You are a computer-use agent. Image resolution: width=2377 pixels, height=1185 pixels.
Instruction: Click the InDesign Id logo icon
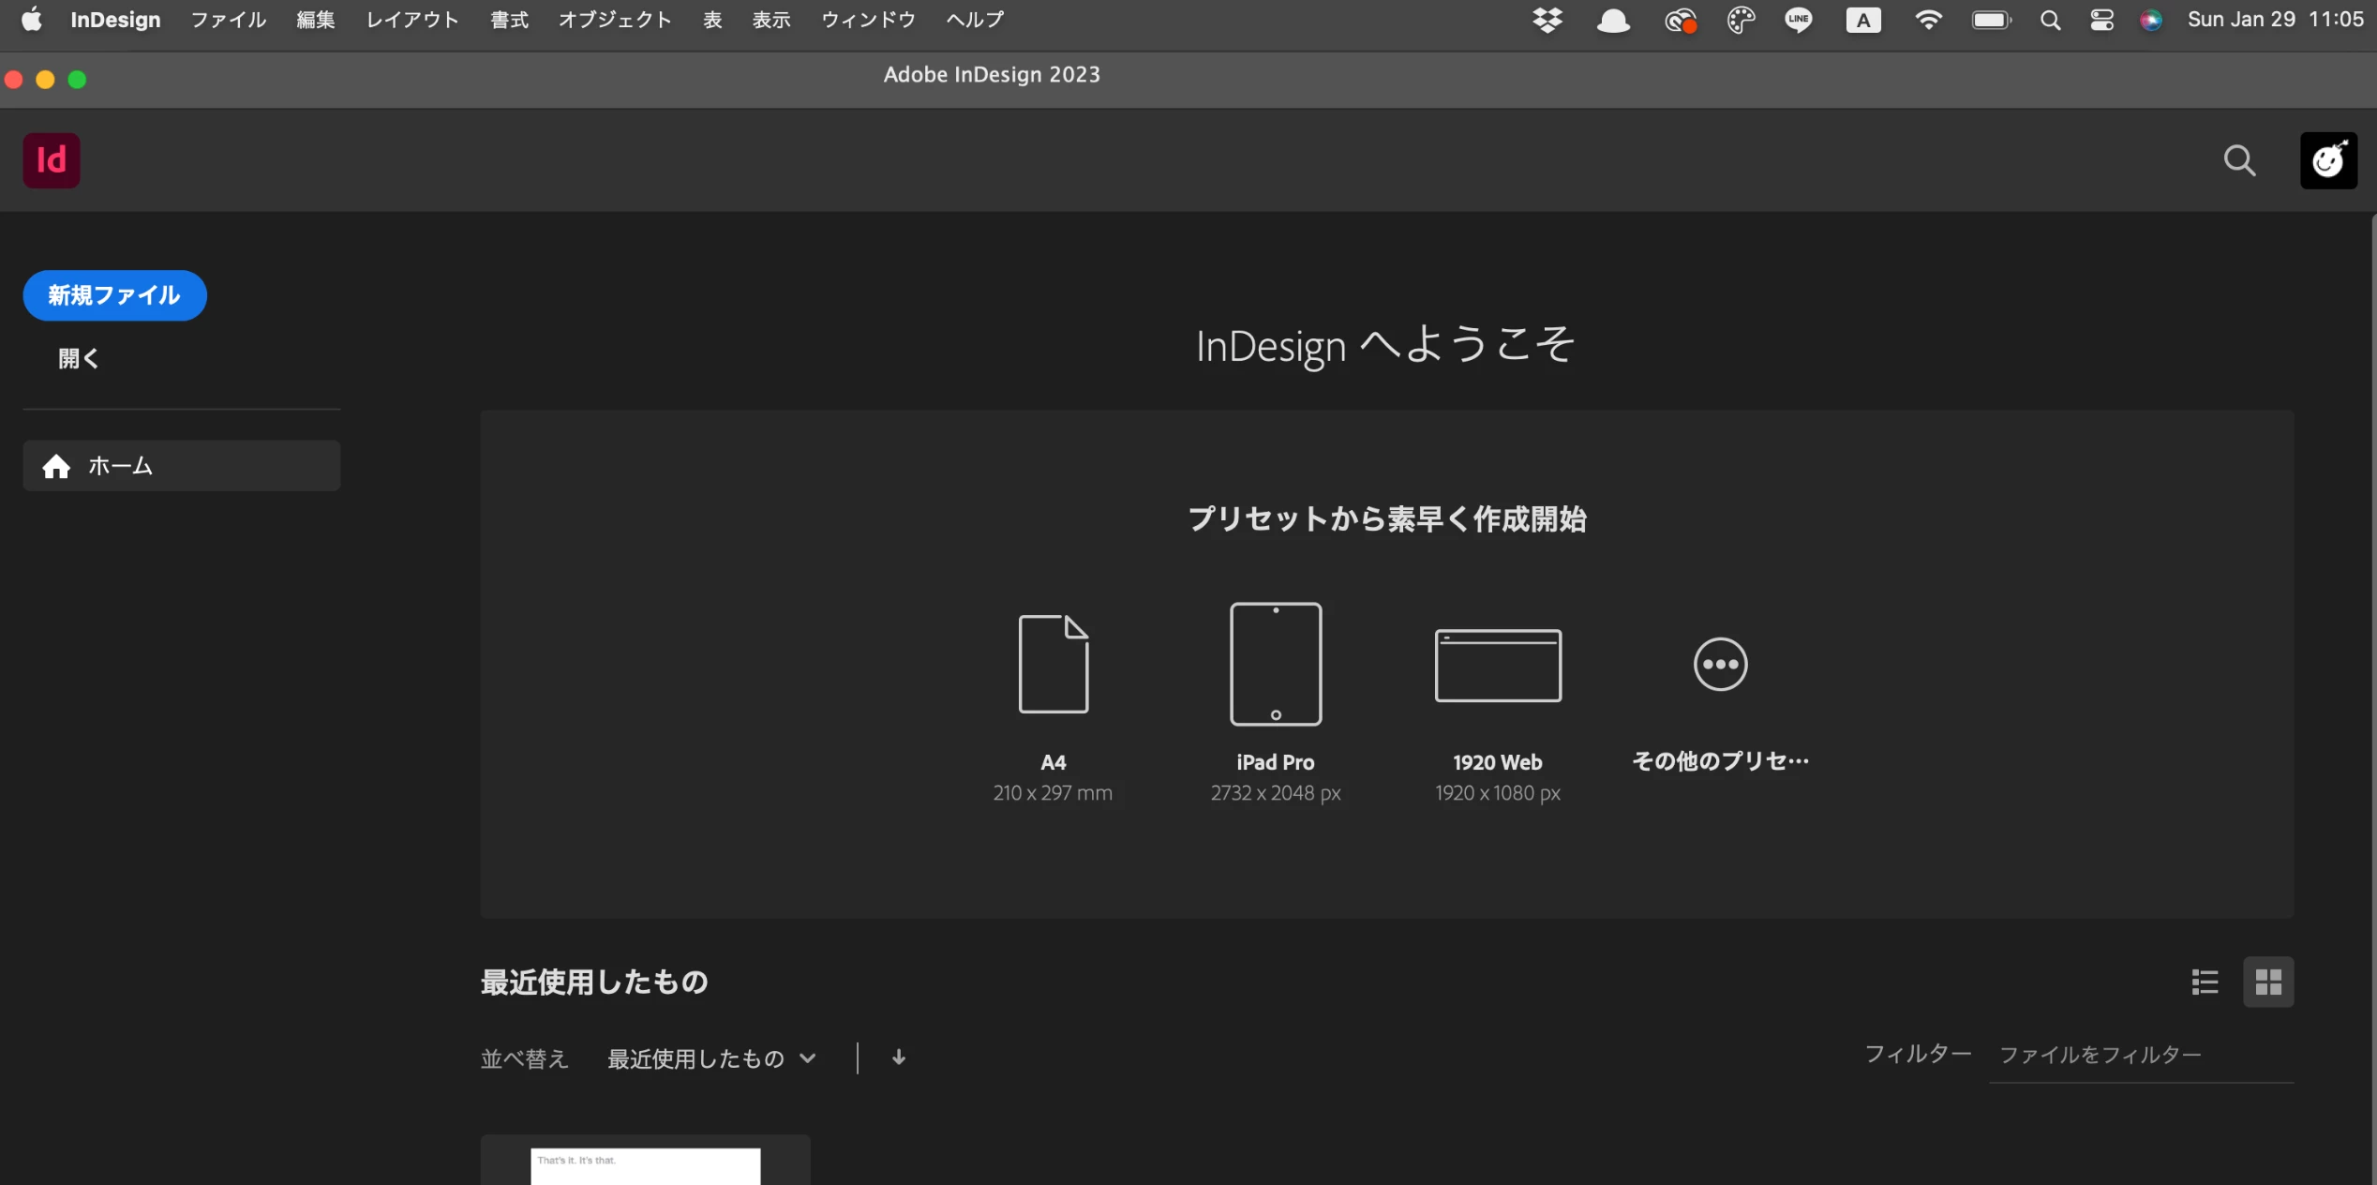[52, 160]
